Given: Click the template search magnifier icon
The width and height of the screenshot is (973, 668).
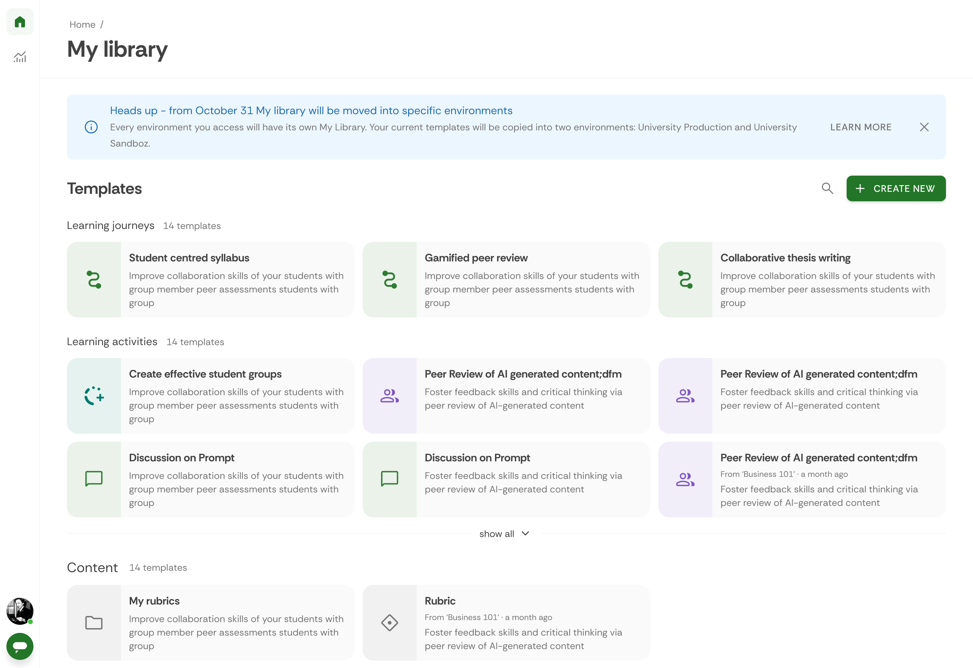Looking at the screenshot, I should (827, 188).
